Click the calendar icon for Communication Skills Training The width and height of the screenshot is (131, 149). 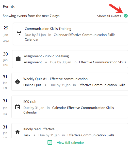pos(19,34)
